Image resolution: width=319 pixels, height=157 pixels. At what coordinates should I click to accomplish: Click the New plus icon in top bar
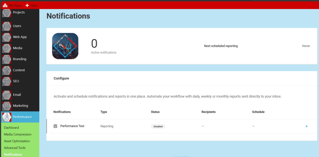27,6
